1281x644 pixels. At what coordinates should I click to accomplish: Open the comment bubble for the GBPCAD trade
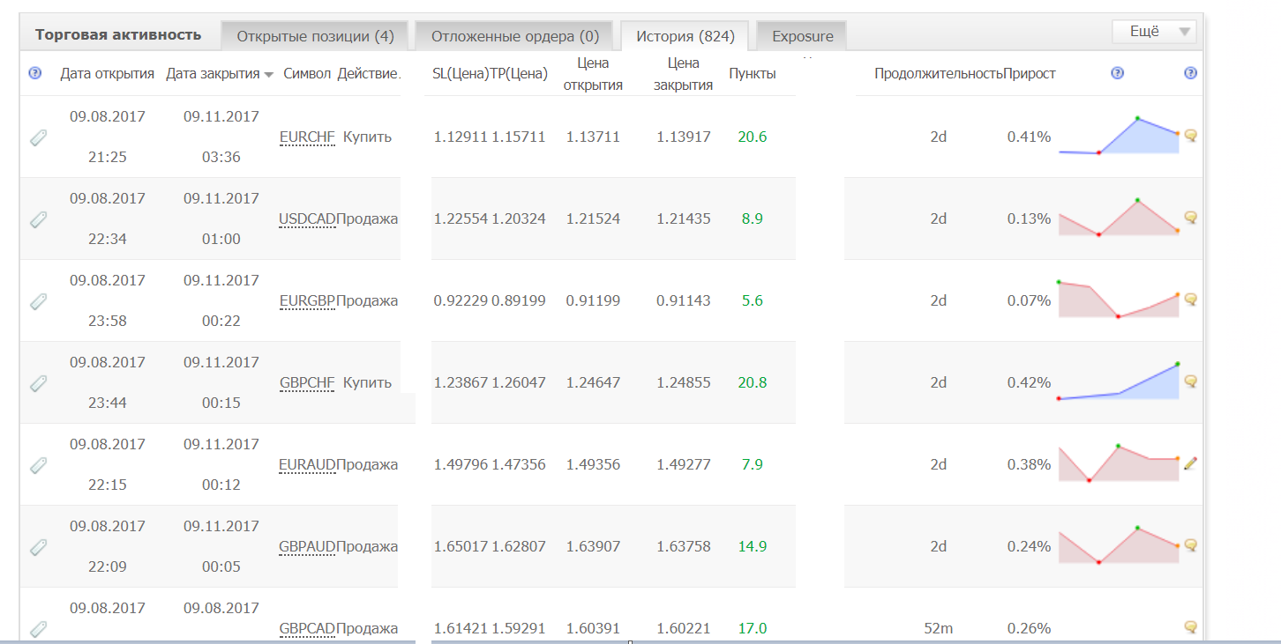(x=1191, y=627)
